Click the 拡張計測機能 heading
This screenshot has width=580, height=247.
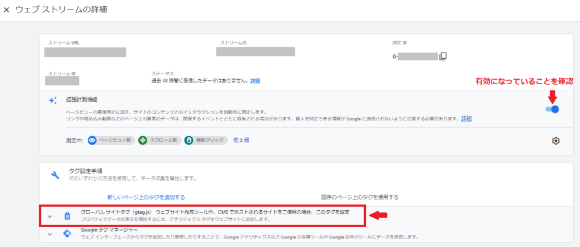82,99
